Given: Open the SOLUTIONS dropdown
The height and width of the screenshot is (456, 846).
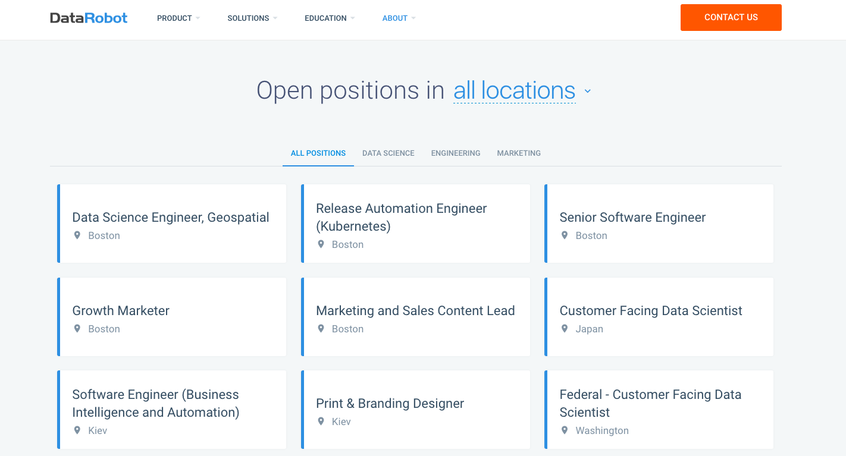Looking at the screenshot, I should (252, 18).
